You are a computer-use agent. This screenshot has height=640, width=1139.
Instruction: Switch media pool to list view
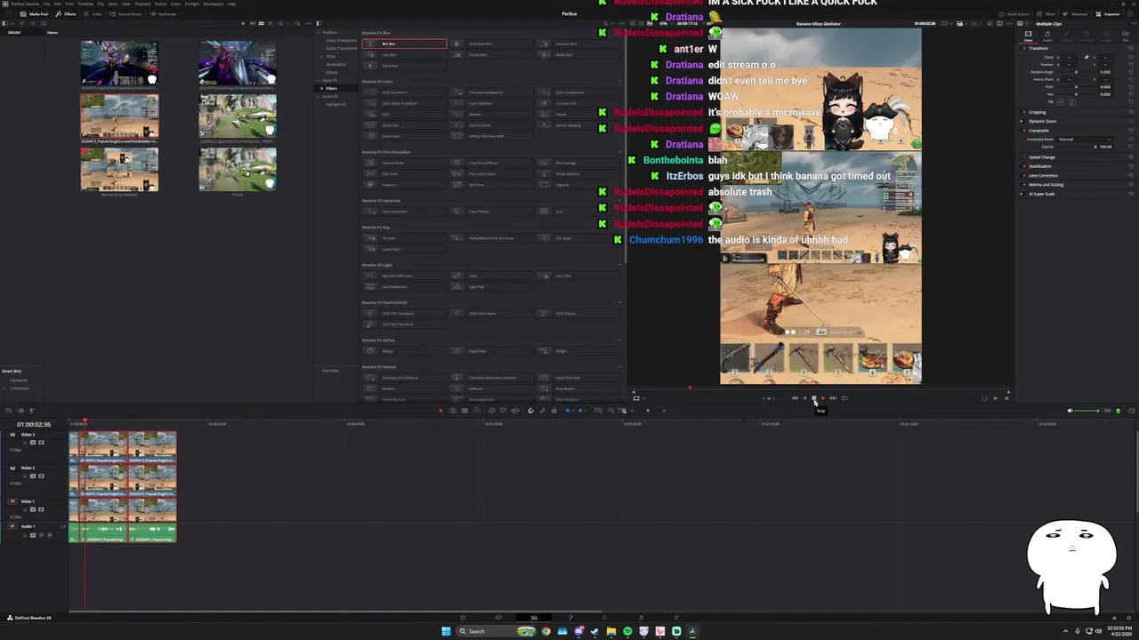[x=270, y=23]
